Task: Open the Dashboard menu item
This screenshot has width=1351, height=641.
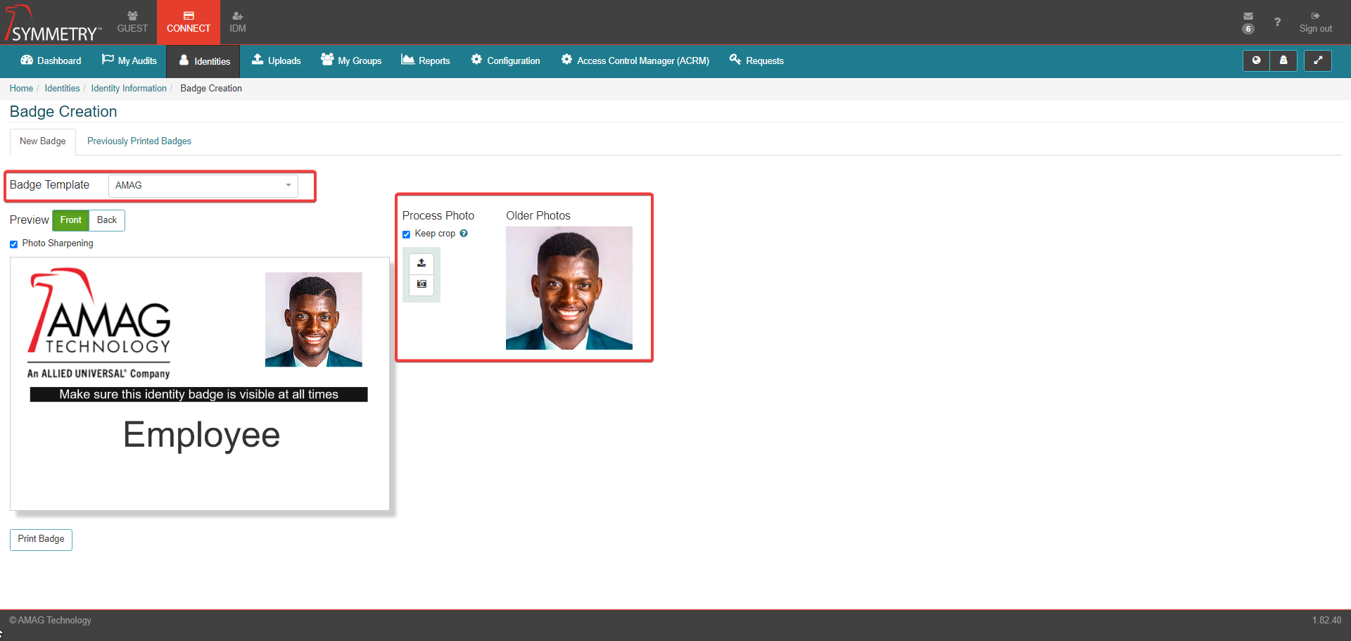Action: (51, 61)
